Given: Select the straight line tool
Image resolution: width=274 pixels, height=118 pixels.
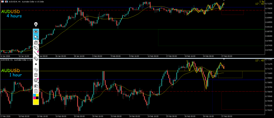Looking at the screenshot, I should click(x=36, y=53).
